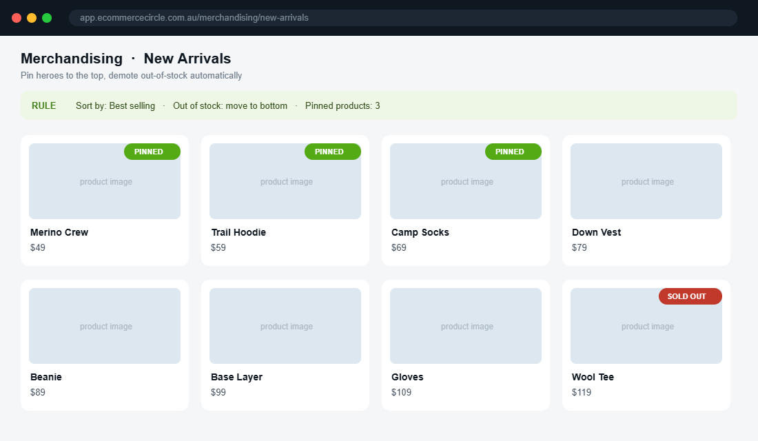Screen dimensions: 758x441
Task: Open the Merino Crew product image
Action: point(105,181)
